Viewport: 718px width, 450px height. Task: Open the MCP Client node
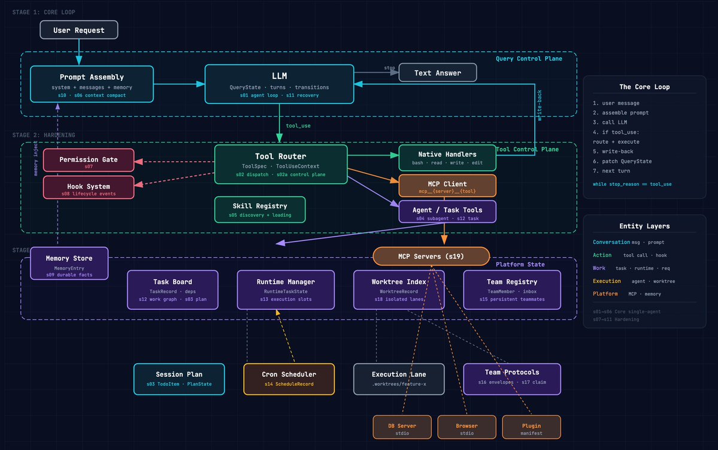point(447,186)
